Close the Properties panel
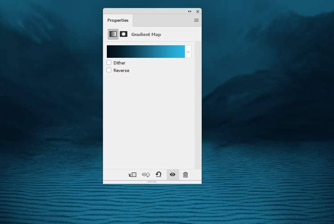This screenshot has width=334, height=224. (x=198, y=12)
